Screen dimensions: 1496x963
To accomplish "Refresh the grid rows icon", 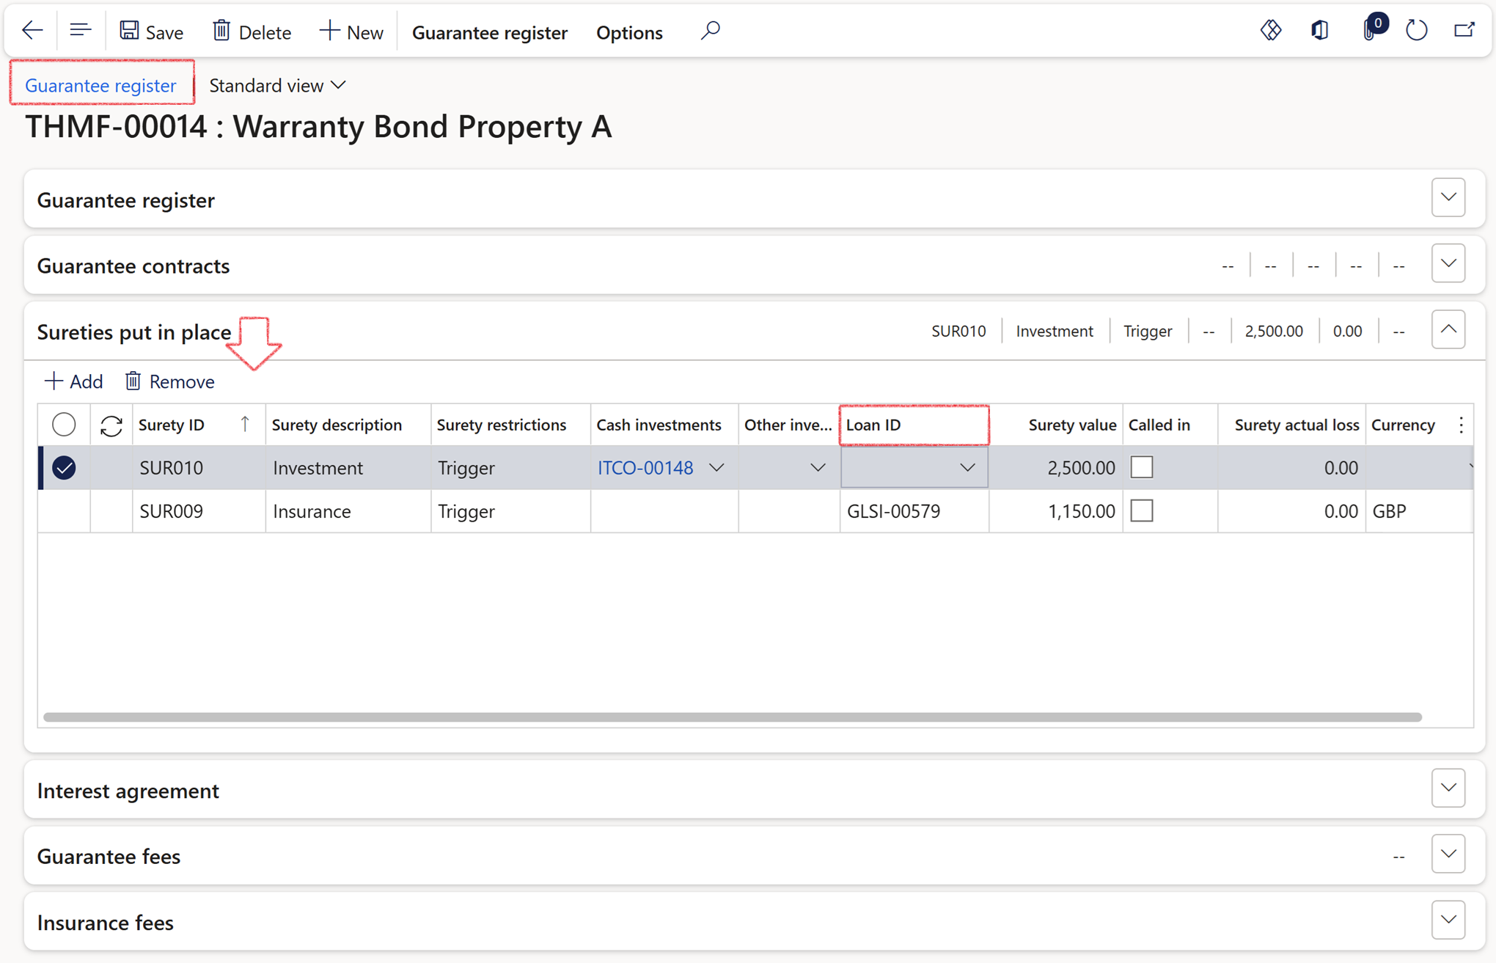I will pyautogui.click(x=111, y=425).
